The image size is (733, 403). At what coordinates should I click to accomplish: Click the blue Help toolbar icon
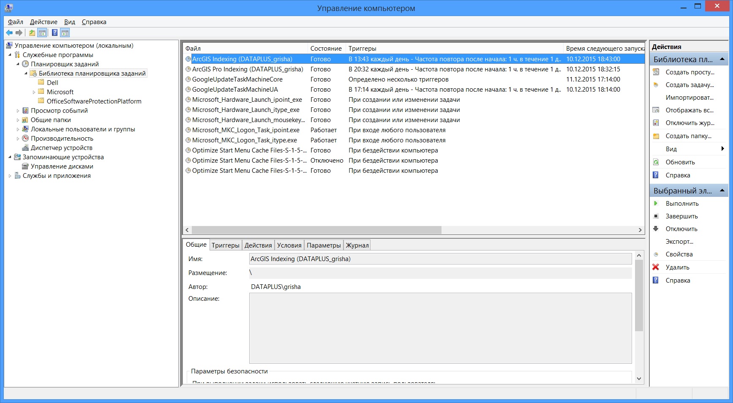click(x=54, y=33)
